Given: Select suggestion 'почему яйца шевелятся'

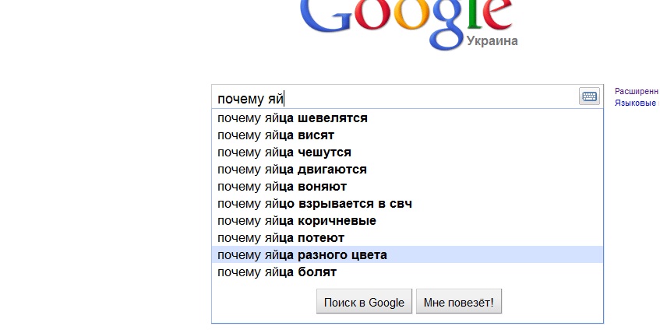Looking at the screenshot, I should (292, 118).
